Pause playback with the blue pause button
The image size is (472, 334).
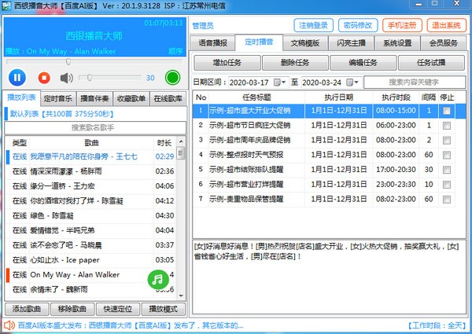point(18,77)
